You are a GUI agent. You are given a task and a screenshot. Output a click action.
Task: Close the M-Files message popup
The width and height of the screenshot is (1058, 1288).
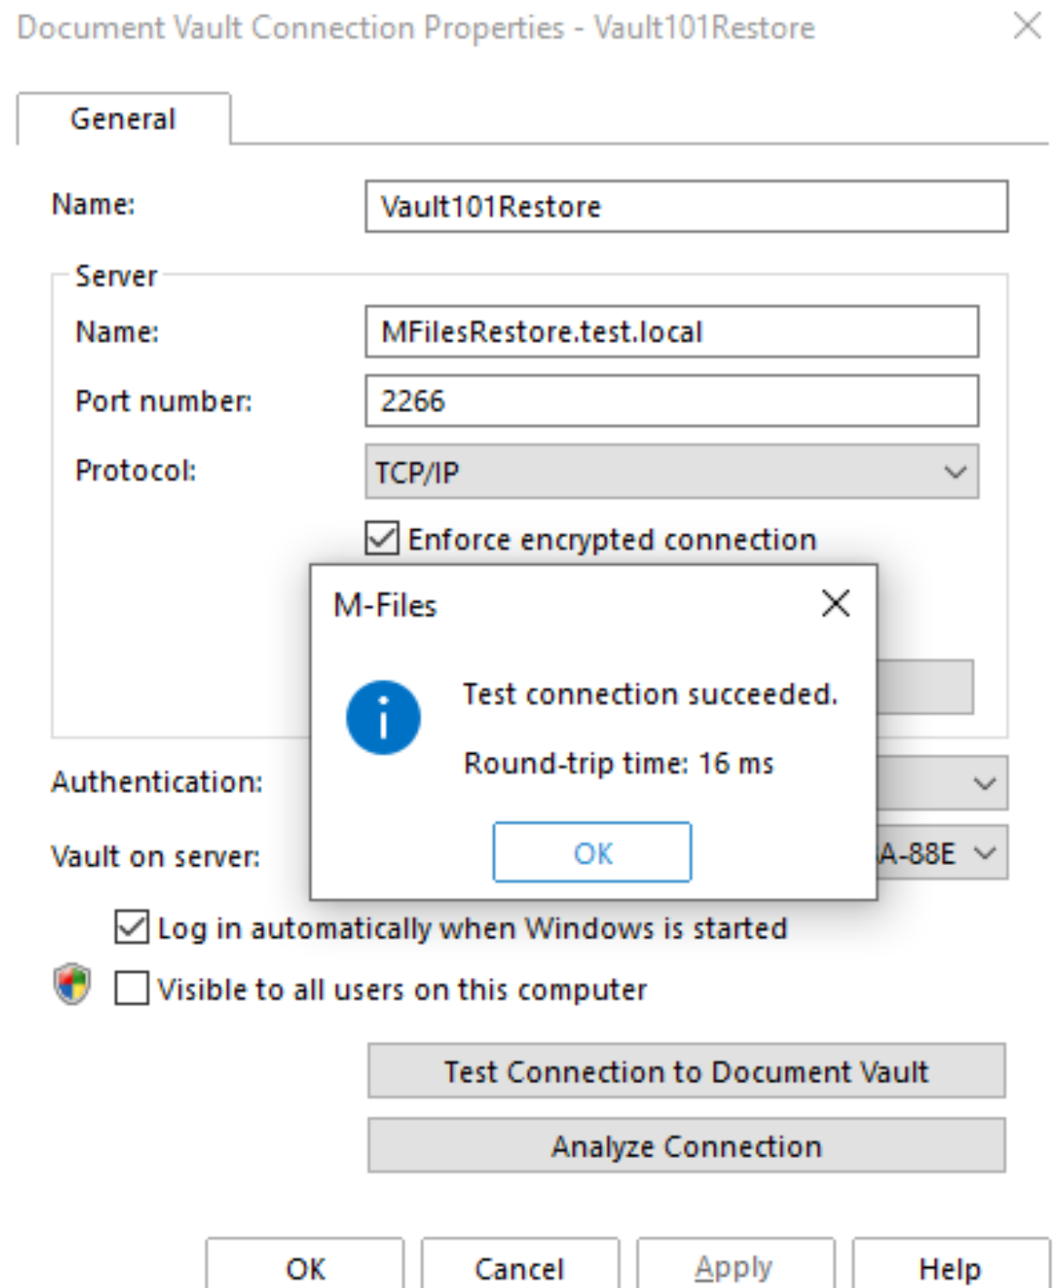835,603
